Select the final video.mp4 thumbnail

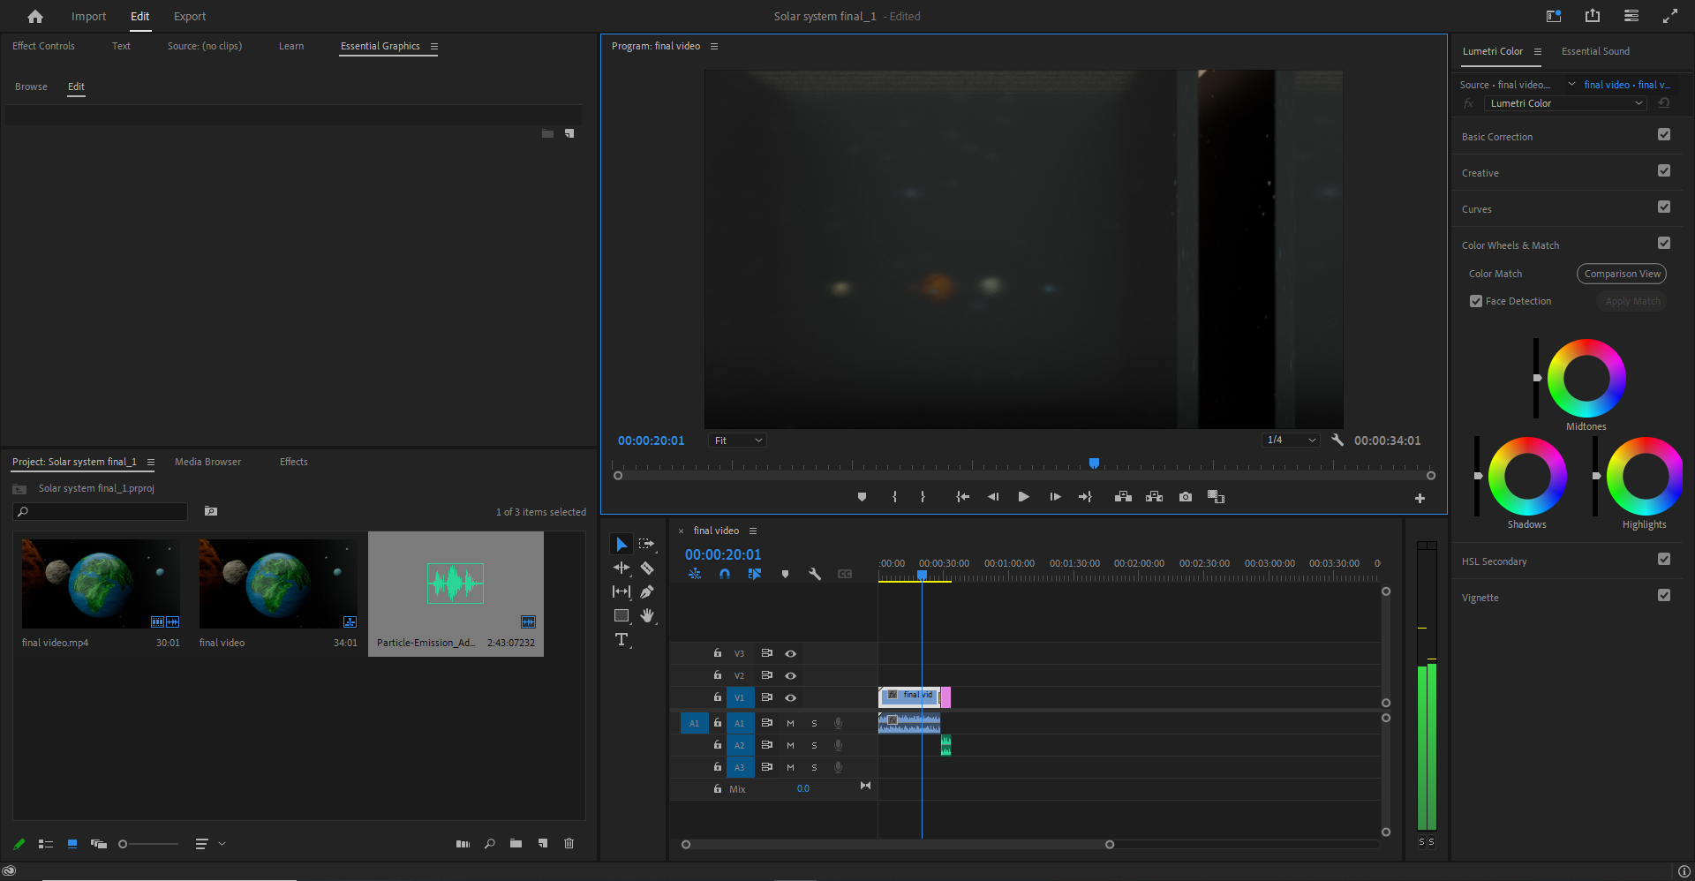coord(101,584)
